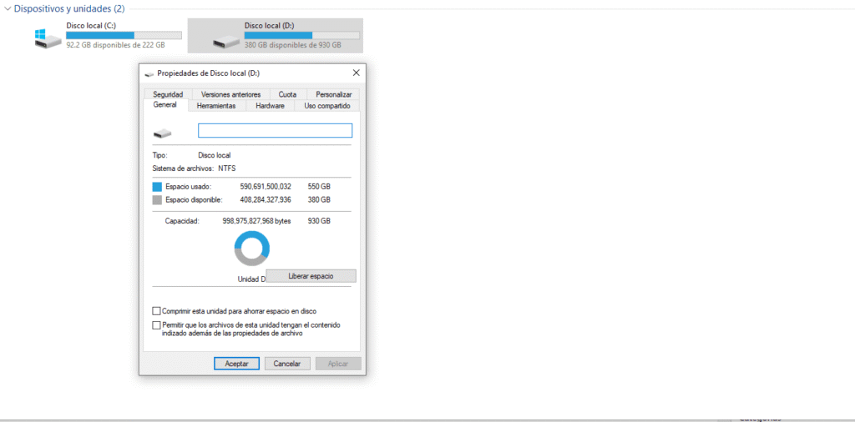Image resolution: width=855 pixels, height=422 pixels.
Task: Open the Uso compartido tab
Action: (x=326, y=106)
